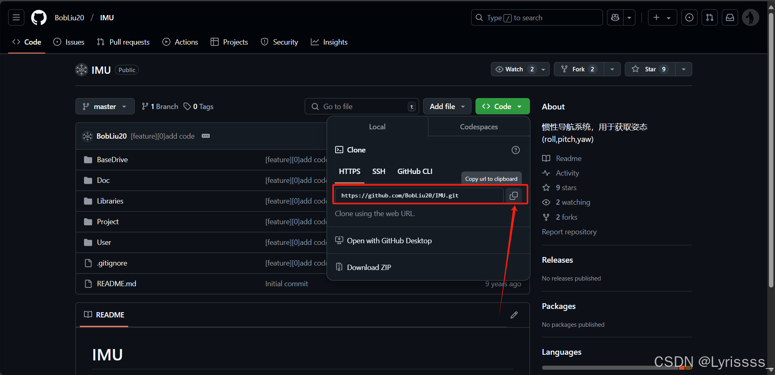Select the Codespaces tab
775x375 pixels.
coord(479,126)
